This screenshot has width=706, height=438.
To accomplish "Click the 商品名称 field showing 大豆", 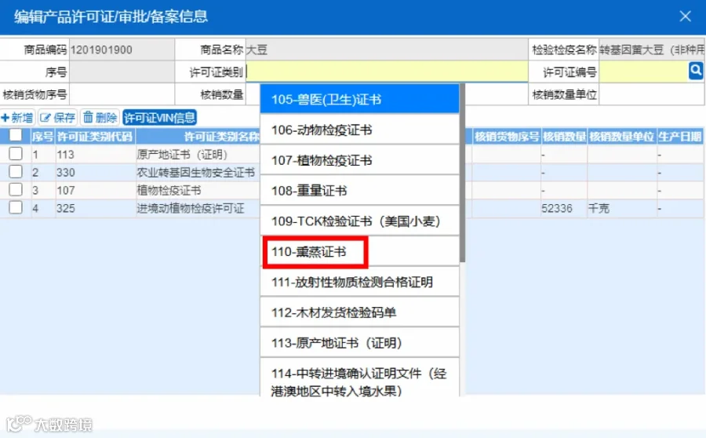I will tap(387, 49).
